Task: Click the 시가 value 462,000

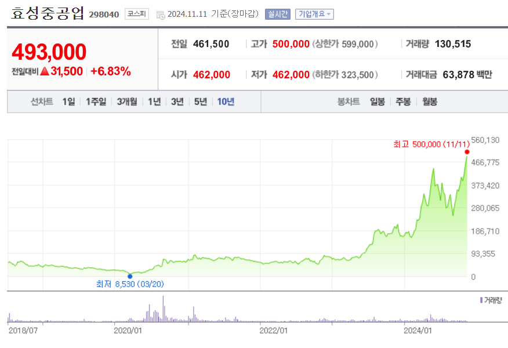Action: click(211, 75)
